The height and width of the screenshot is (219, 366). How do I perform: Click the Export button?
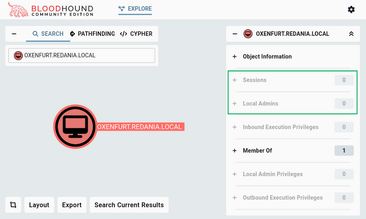click(72, 205)
